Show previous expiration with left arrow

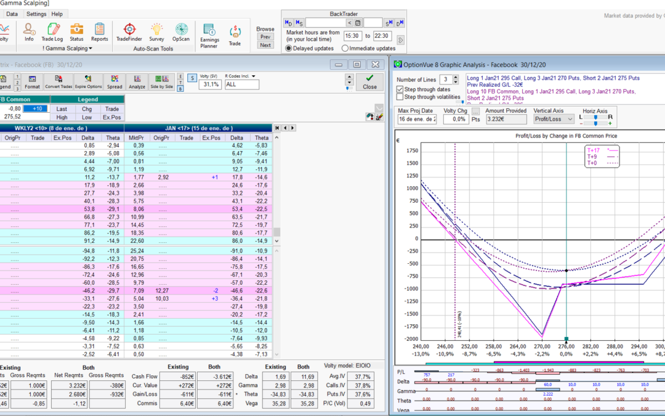(x=285, y=128)
